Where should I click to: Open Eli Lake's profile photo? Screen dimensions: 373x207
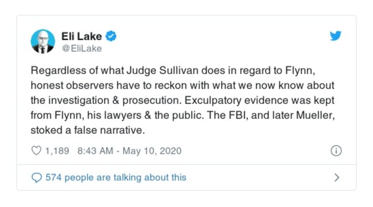(43, 41)
